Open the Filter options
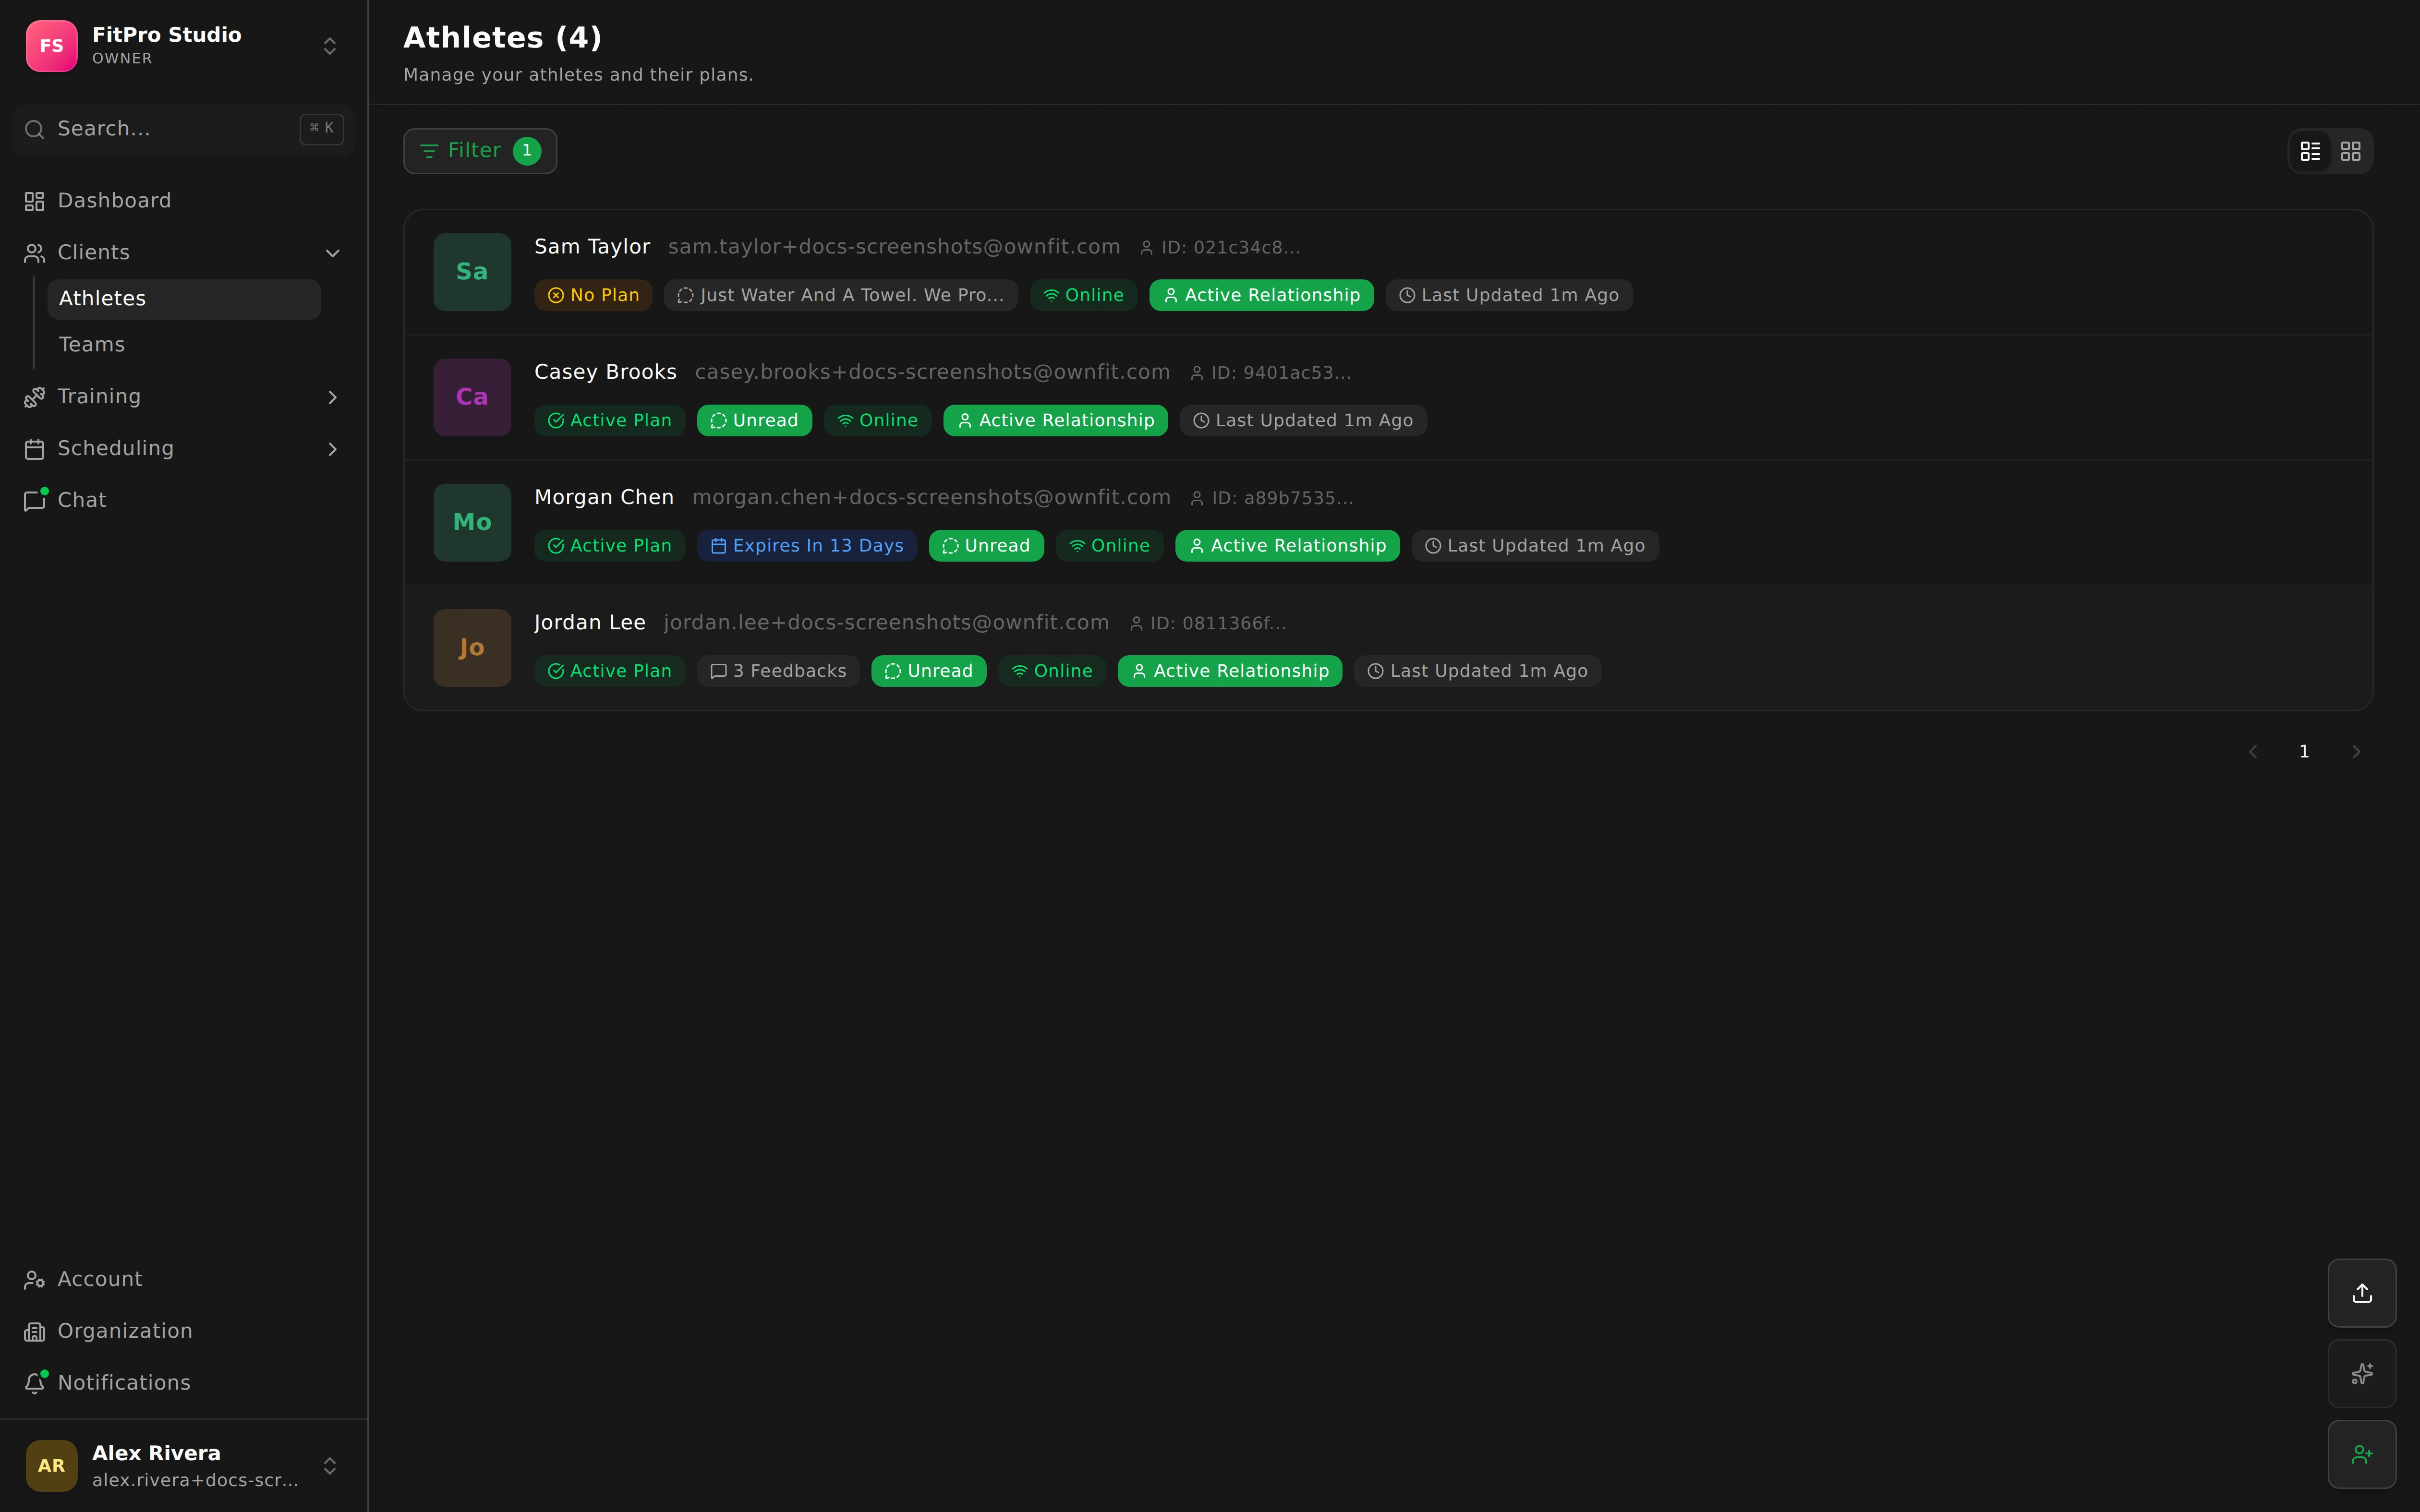2420x1512 pixels. coord(480,151)
